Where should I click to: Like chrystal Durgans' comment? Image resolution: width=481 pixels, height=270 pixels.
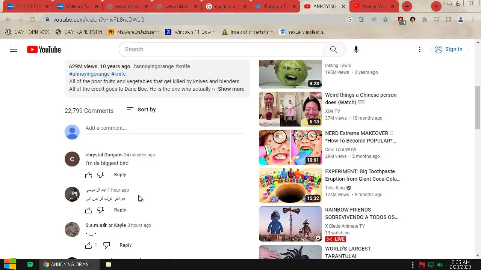click(89, 175)
